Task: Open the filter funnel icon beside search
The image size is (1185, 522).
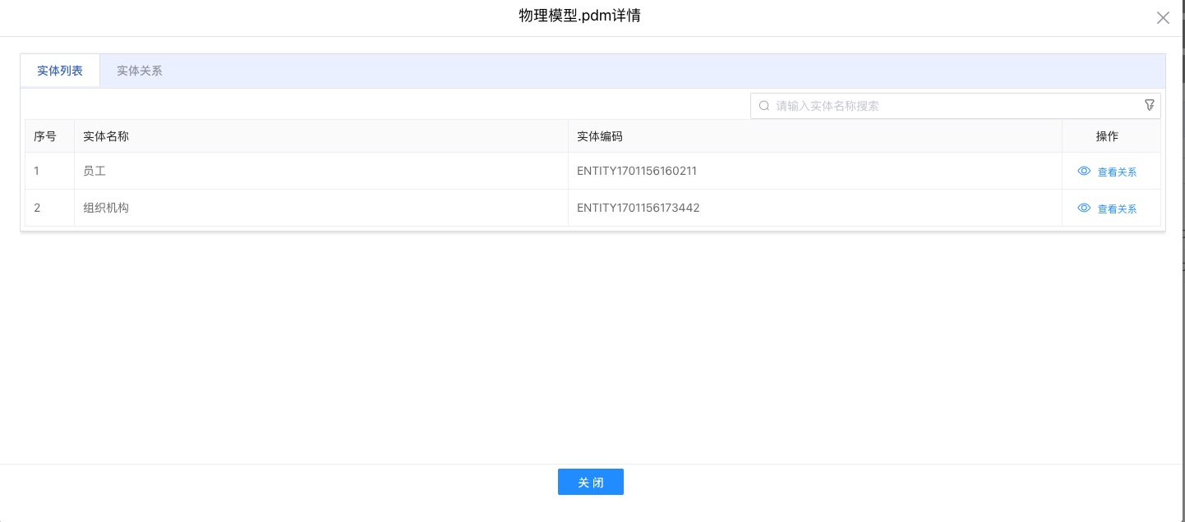Action: pyautogui.click(x=1150, y=105)
